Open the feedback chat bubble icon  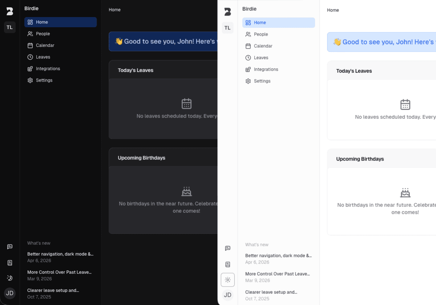(x=9, y=247)
